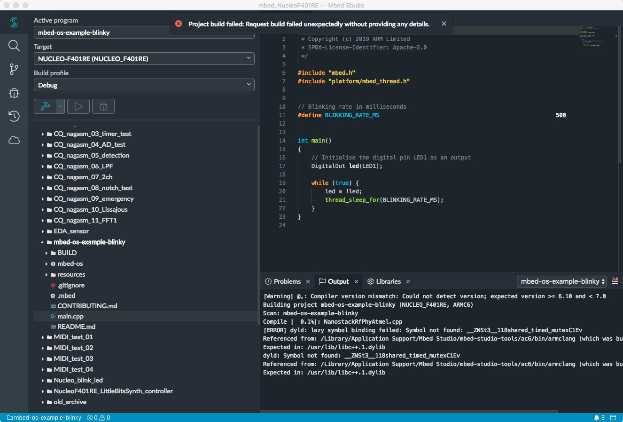This screenshot has height=422, width=623.
Task: Click the hammer Build program button
Action: pyautogui.click(x=46, y=106)
